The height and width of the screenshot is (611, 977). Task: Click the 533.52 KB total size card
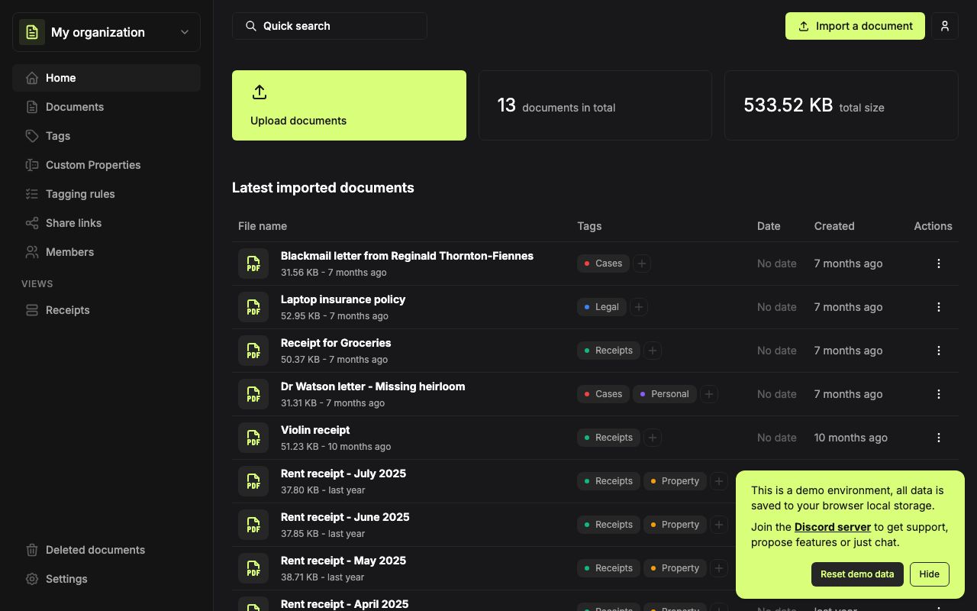(841, 105)
